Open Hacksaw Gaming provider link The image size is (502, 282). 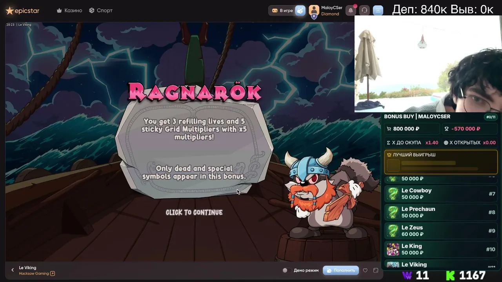(34, 273)
